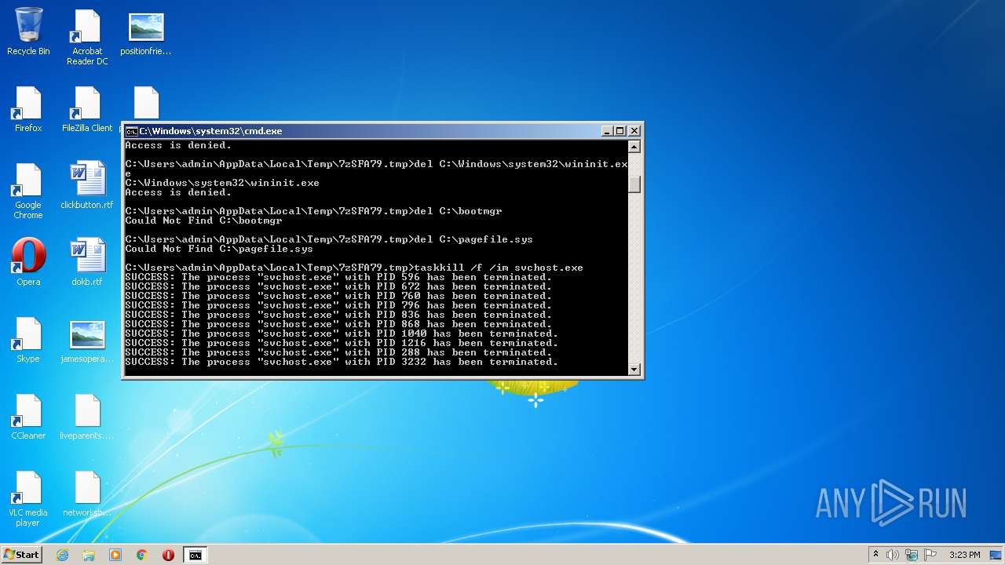This screenshot has width=1005, height=565.
Task: Select the FileZilla Client shortcut
Action: [x=87, y=110]
